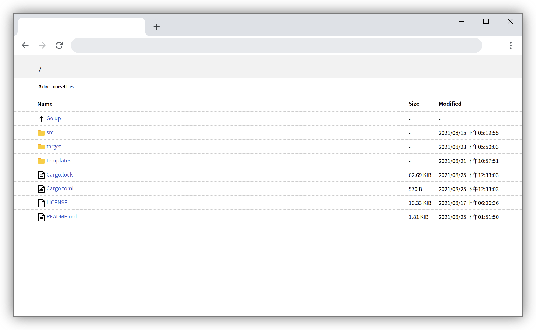536x330 pixels.
Task: Open the README.md file link
Action: coord(61,217)
